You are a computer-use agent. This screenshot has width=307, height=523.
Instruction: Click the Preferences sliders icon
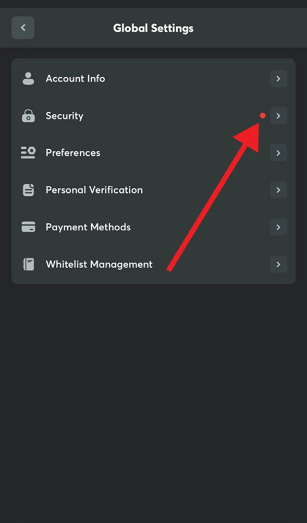pyautogui.click(x=28, y=152)
